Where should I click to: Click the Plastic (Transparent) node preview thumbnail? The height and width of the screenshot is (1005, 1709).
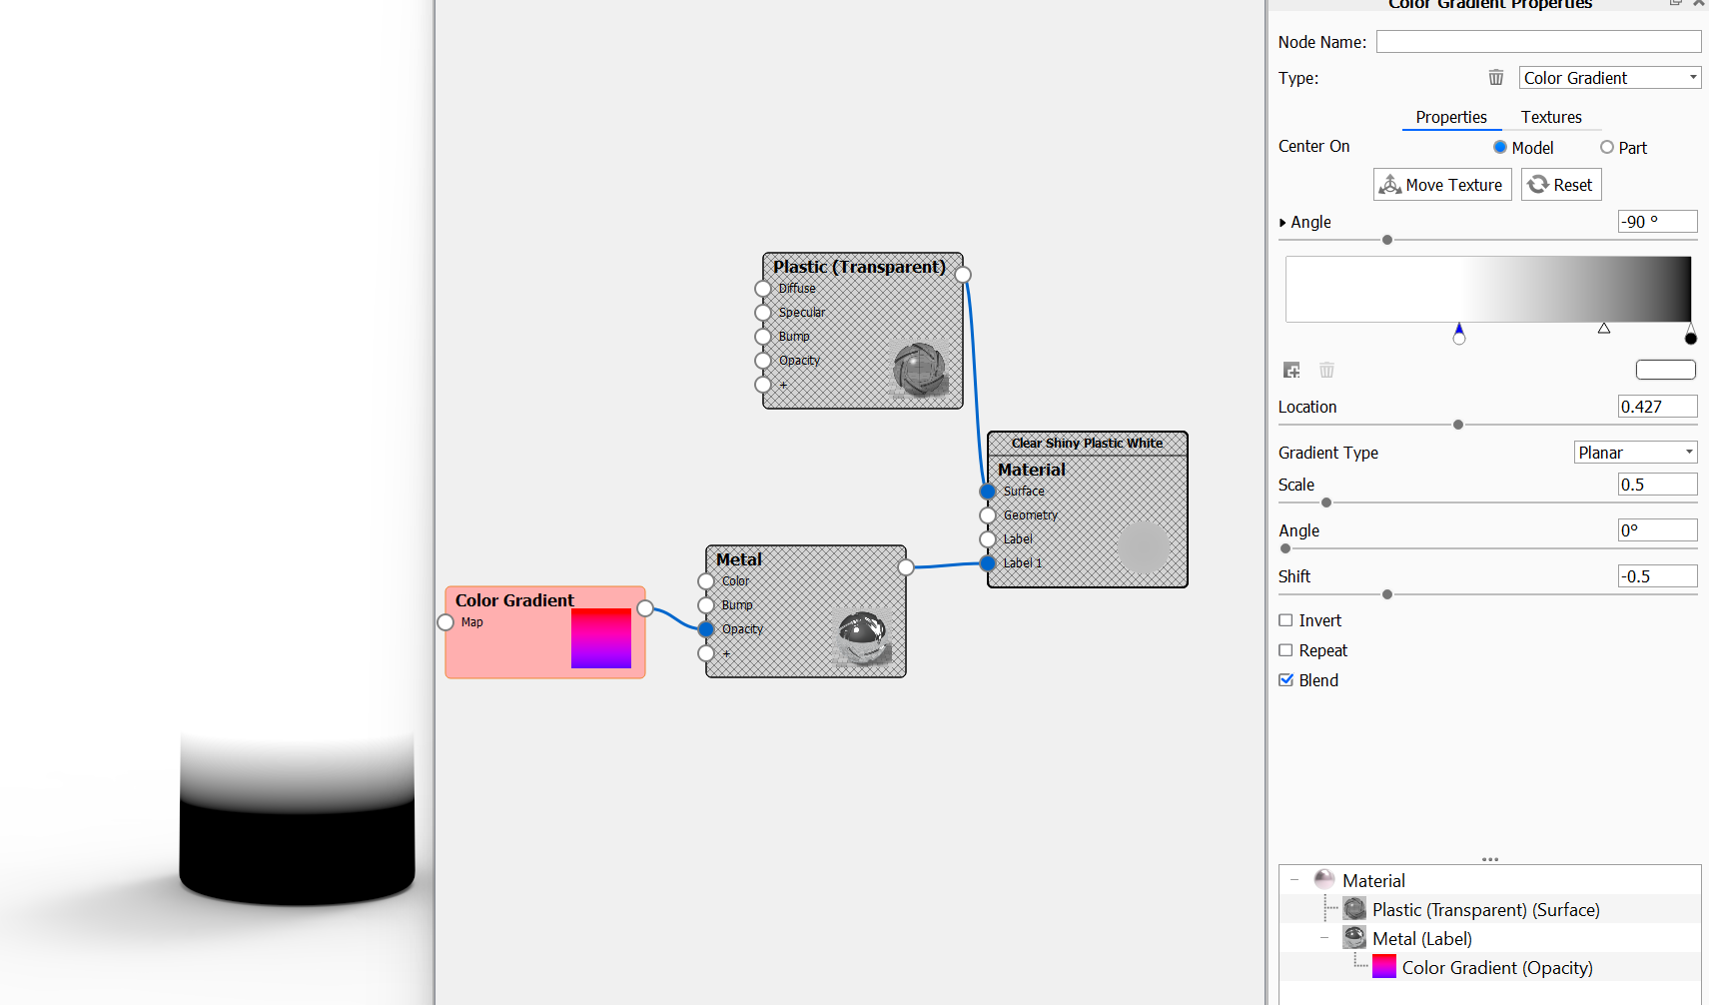[919, 370]
